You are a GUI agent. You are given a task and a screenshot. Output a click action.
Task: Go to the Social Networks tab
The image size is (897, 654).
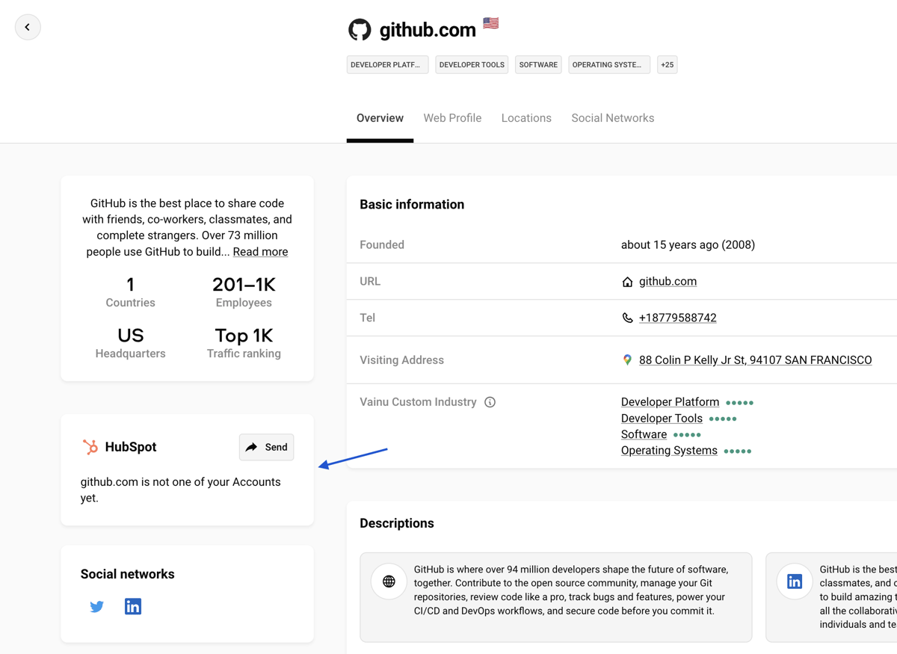(x=612, y=118)
